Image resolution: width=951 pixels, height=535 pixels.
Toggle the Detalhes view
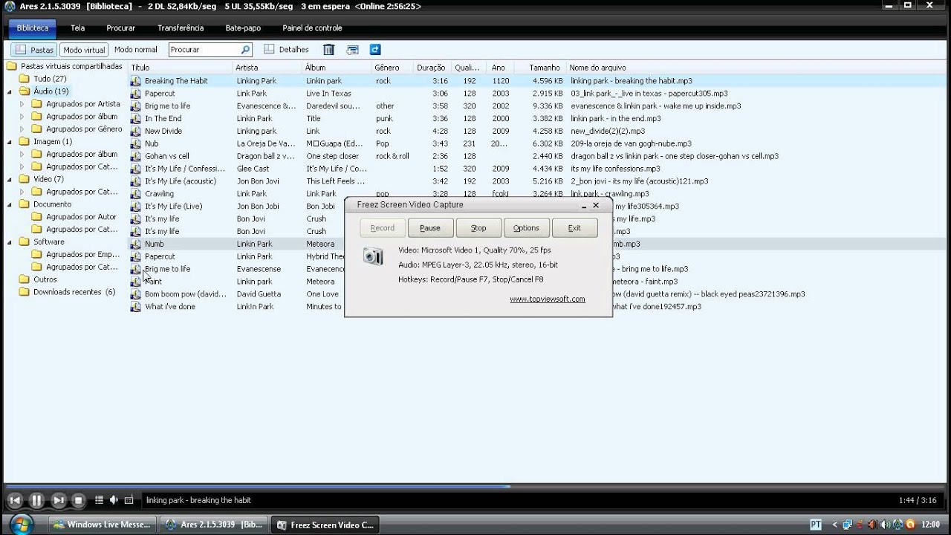coord(287,50)
